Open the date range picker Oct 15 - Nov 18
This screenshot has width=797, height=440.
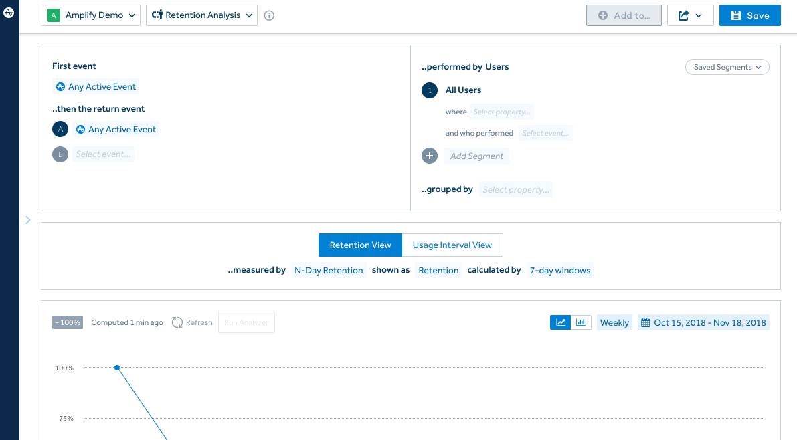click(x=703, y=322)
